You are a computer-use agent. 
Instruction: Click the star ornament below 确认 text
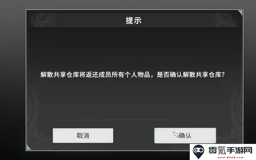coord(214,141)
